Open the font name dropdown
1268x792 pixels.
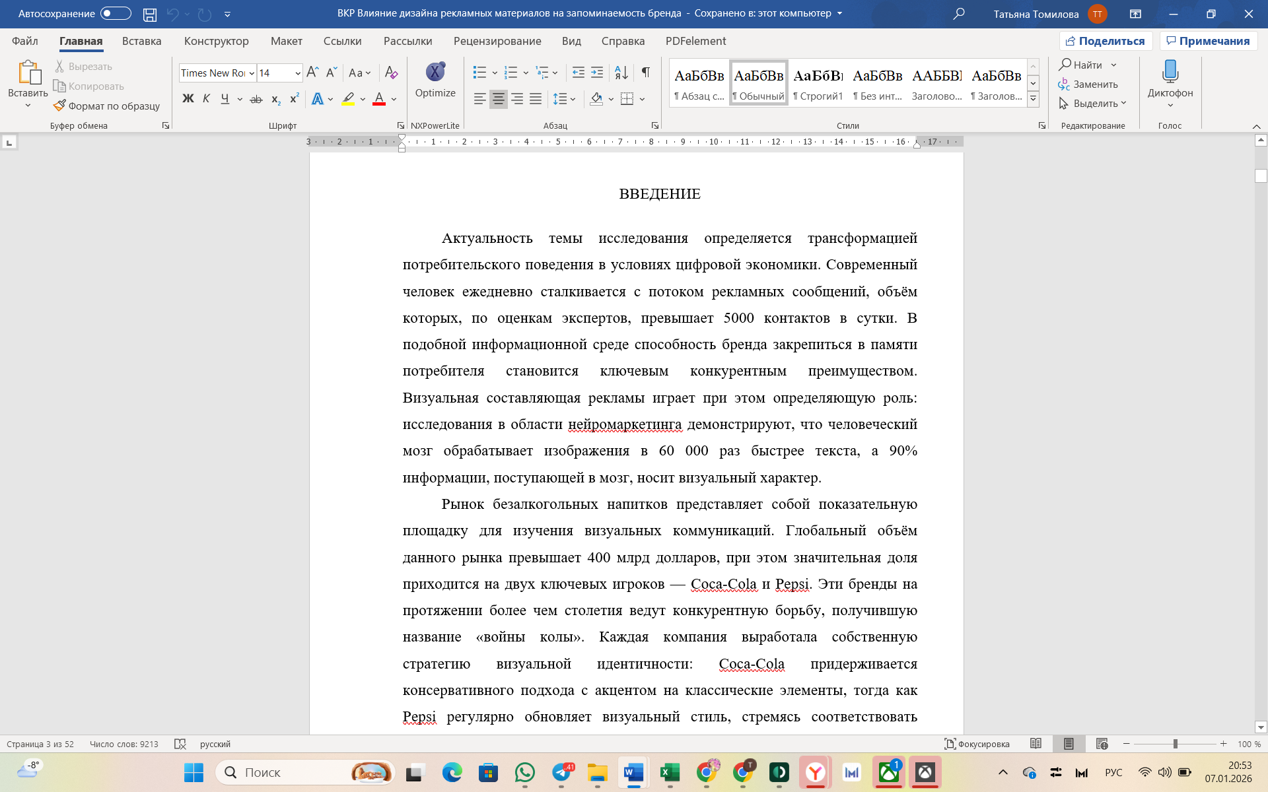coord(252,73)
